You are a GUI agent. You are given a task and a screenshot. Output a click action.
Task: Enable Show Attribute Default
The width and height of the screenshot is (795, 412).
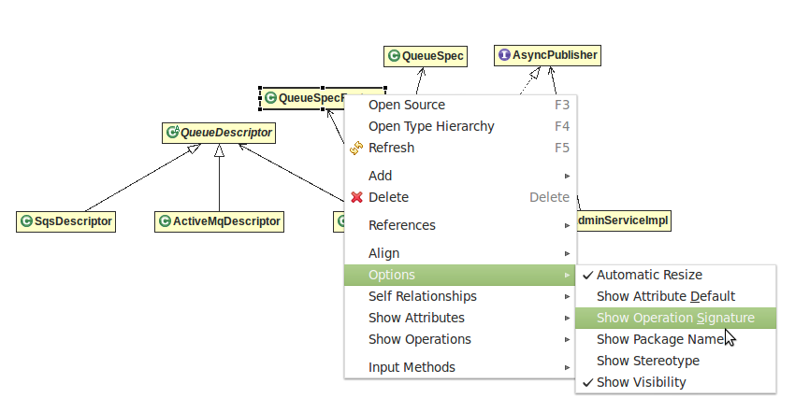(x=676, y=296)
